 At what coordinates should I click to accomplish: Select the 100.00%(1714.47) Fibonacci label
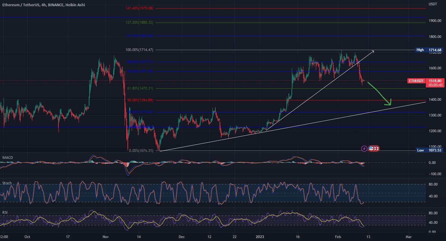tap(139, 50)
